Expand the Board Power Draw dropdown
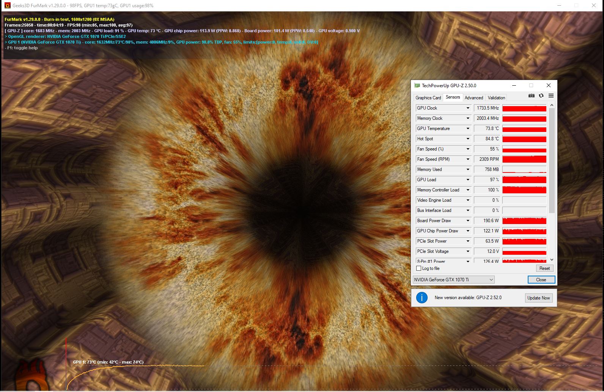Screen dimensions: 604x392 (468, 221)
